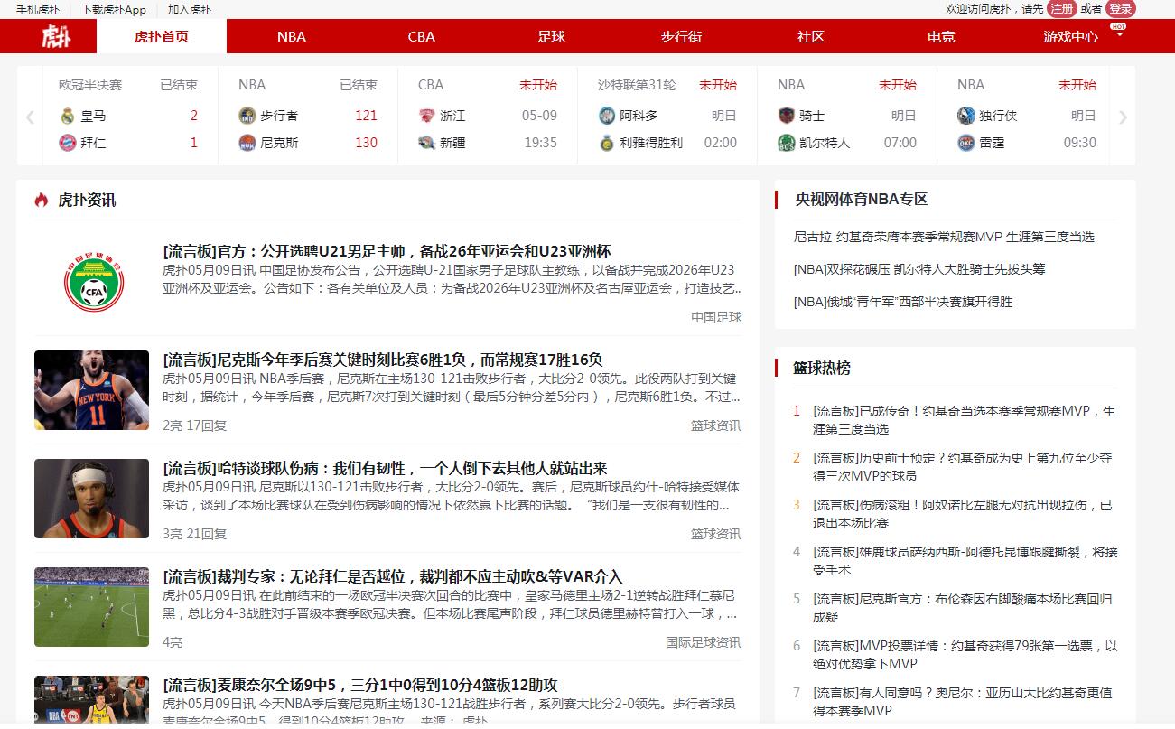Click the Bayern (拜仁) team crest
The image size is (1175, 729).
pyautogui.click(x=67, y=143)
